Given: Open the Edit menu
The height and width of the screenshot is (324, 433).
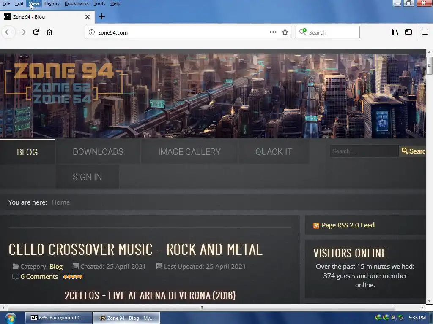Looking at the screenshot, I should 19,3.
